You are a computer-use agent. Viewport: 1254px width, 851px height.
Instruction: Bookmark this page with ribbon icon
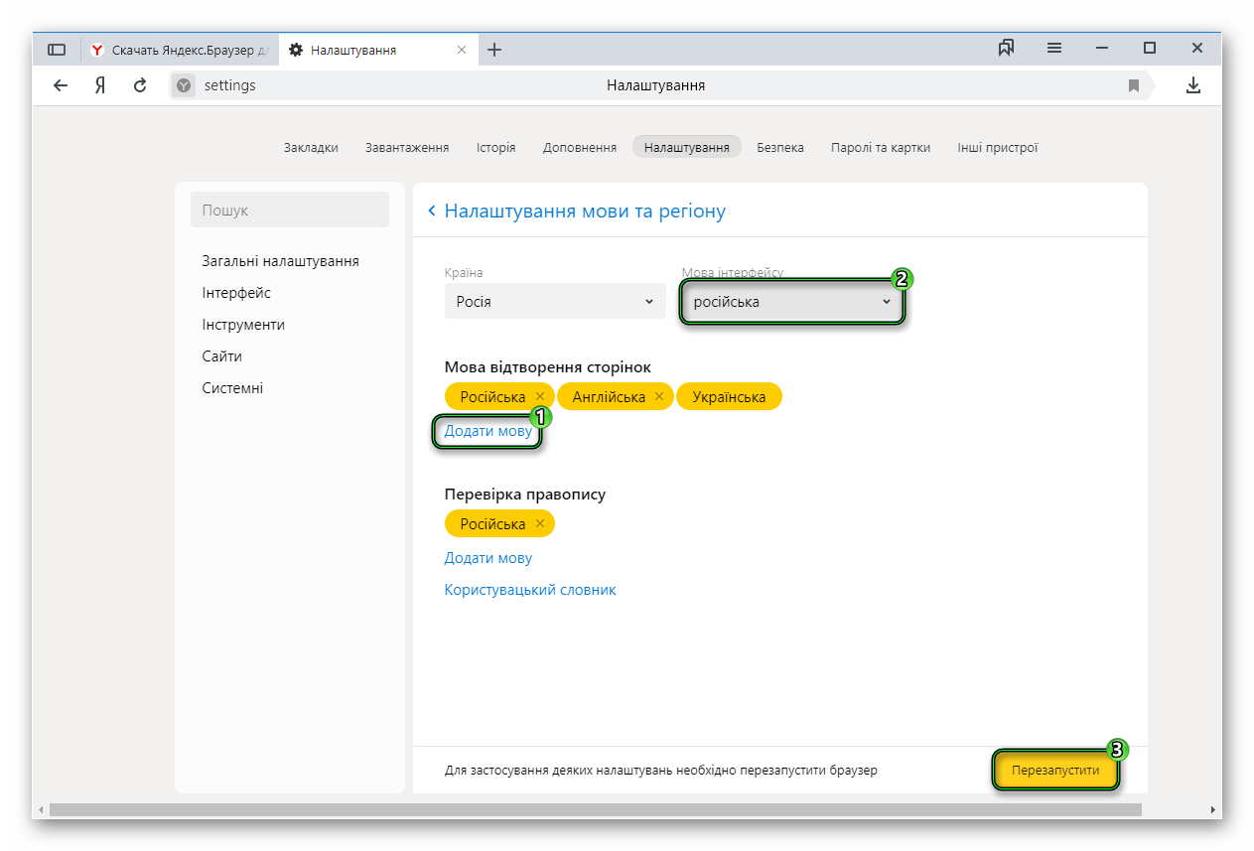point(1134,85)
